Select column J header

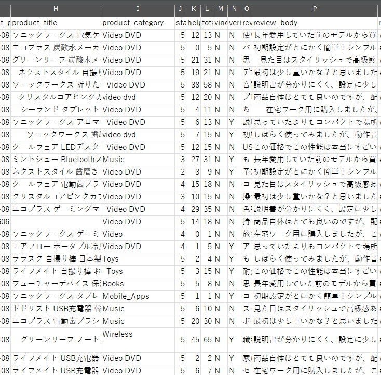coord(180,9)
